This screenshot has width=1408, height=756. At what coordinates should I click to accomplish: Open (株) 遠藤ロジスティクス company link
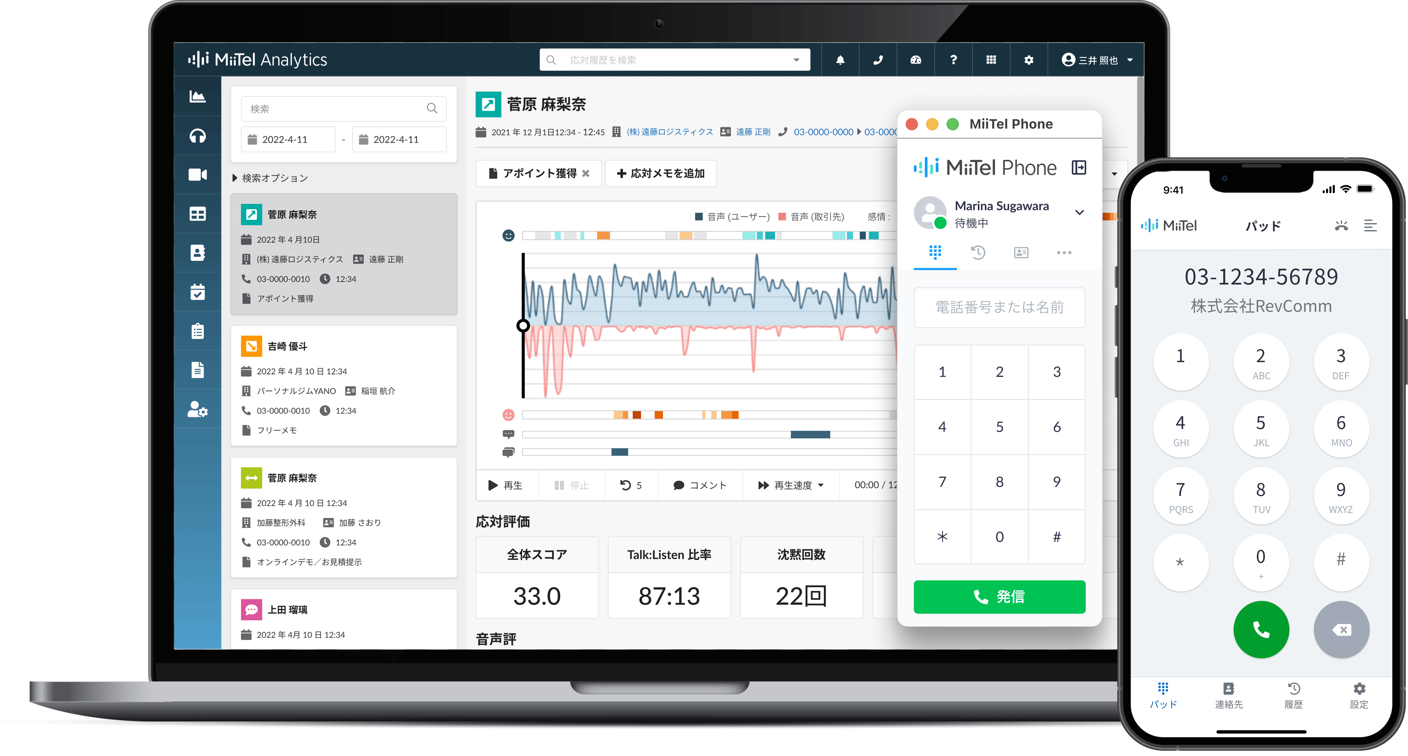point(670,132)
